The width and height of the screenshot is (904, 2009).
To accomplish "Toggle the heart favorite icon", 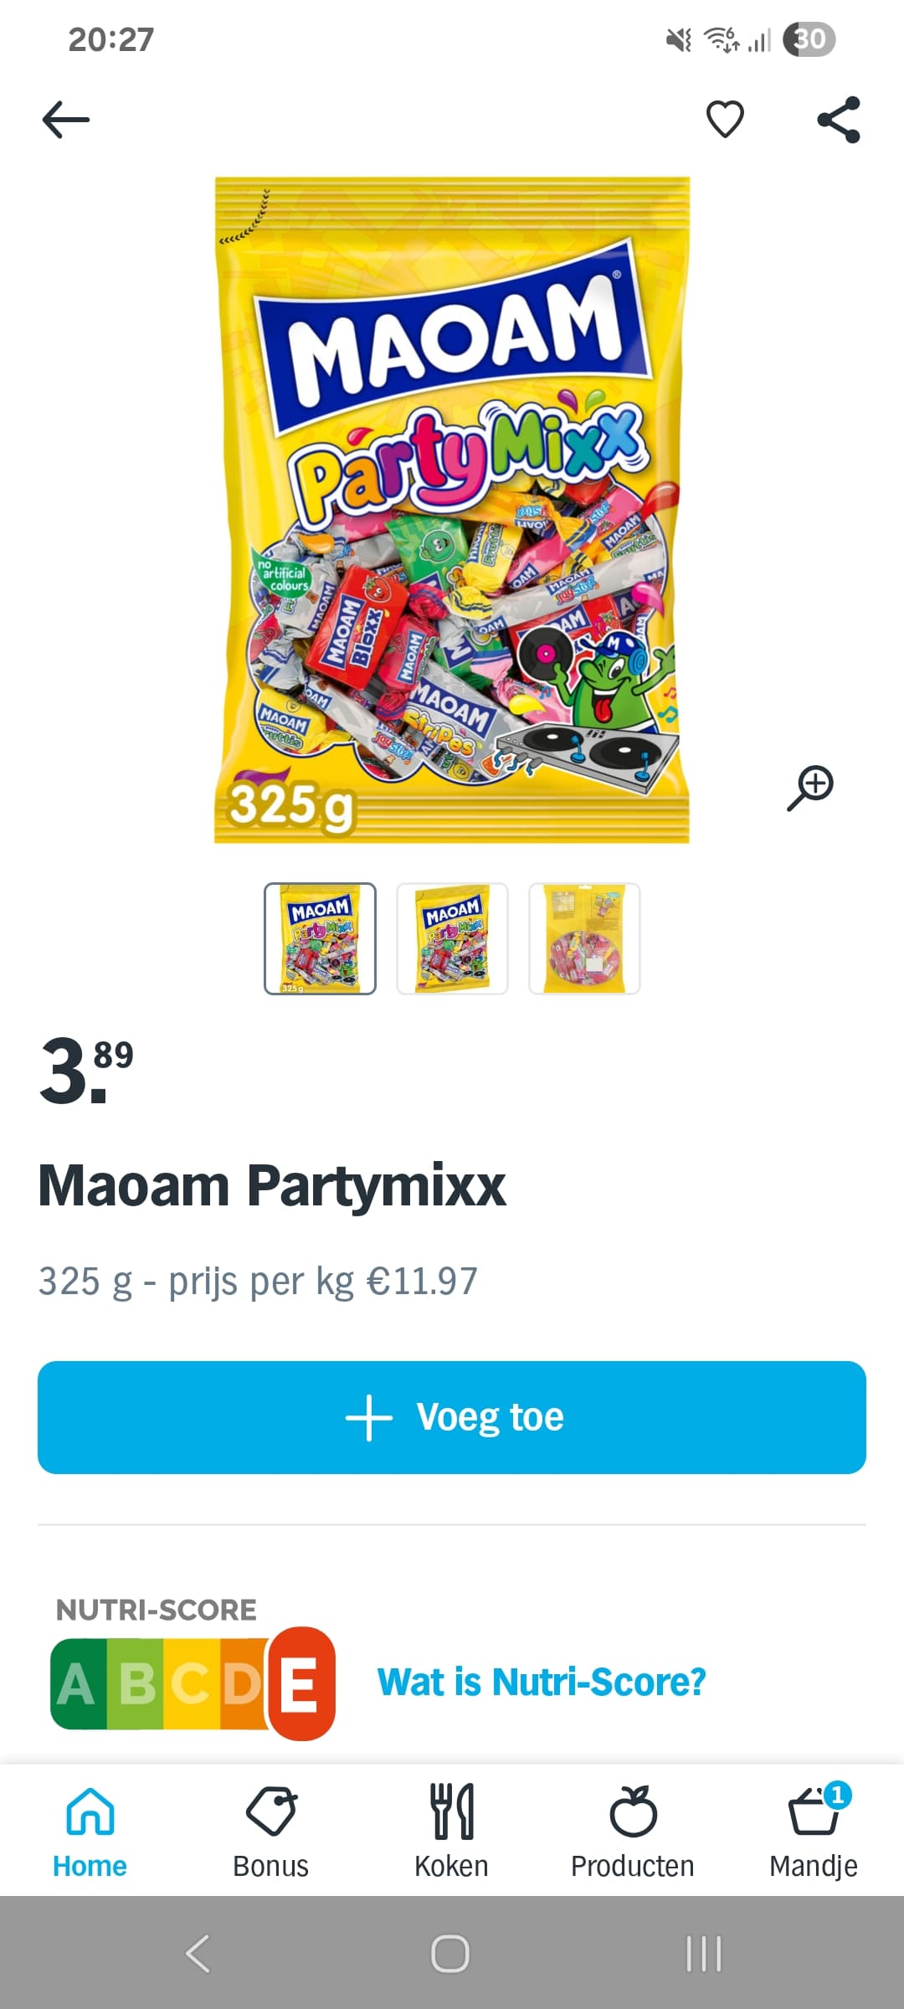I will 725,119.
